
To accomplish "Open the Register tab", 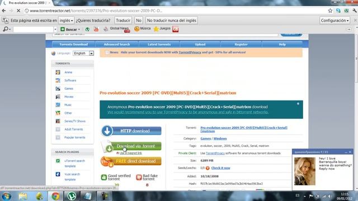I will [x=241, y=45].
